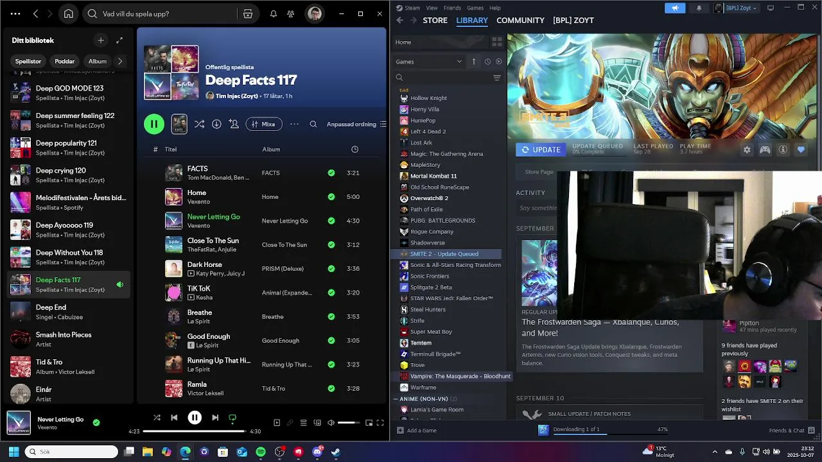Open the Spotify lyrics microphone icon
The height and width of the screenshot is (462, 822).
290,423
